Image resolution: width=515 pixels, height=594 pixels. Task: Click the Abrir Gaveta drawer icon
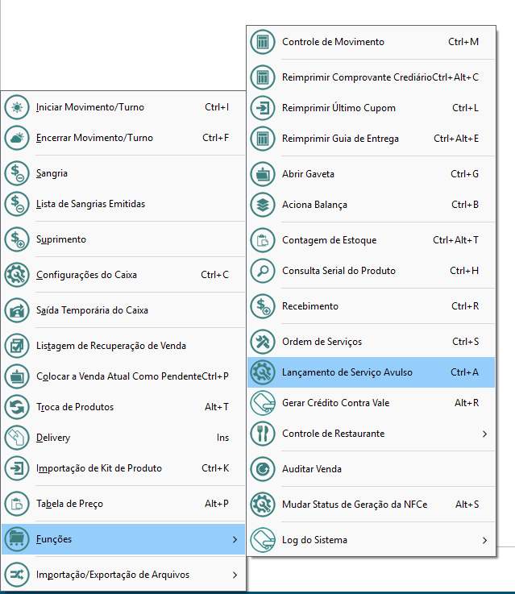263,174
